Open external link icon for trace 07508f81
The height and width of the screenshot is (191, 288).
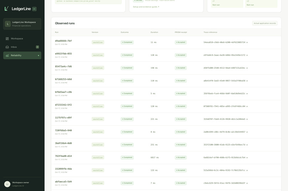247,106
